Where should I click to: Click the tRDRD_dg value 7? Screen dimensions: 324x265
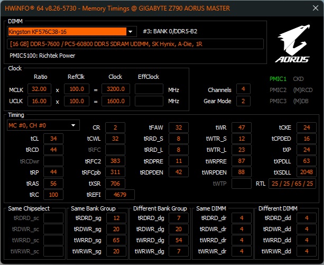[179, 218]
